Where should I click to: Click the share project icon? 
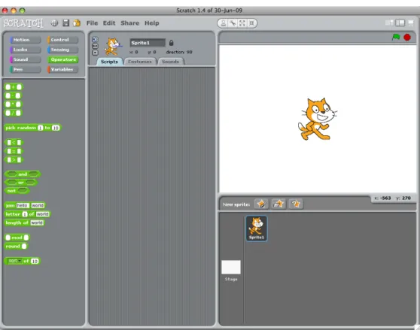pyautogui.click(x=77, y=23)
